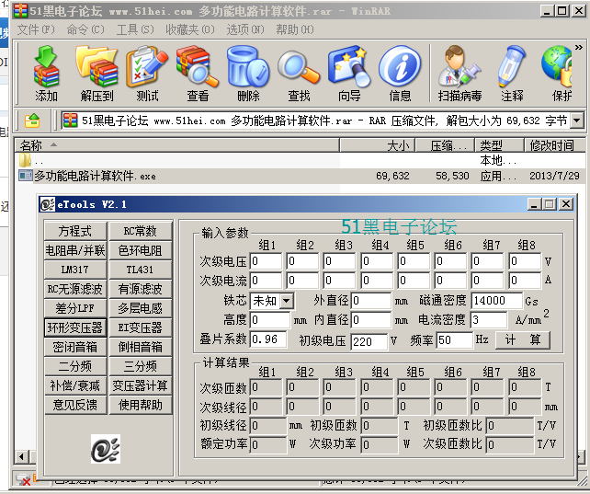Sort by the 修改时间 column header
The height and width of the screenshot is (494, 590).
coord(555,145)
